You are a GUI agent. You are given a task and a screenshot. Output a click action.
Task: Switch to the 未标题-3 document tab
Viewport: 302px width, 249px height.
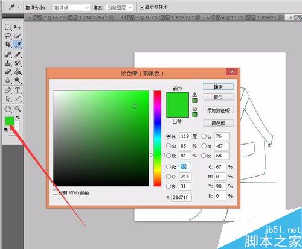tap(159, 17)
